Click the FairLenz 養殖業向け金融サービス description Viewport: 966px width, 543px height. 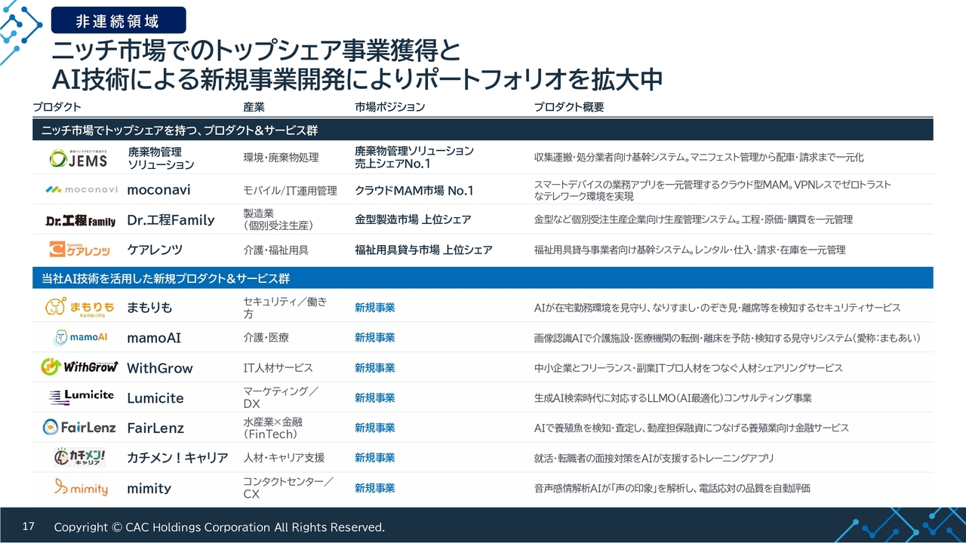(x=691, y=428)
